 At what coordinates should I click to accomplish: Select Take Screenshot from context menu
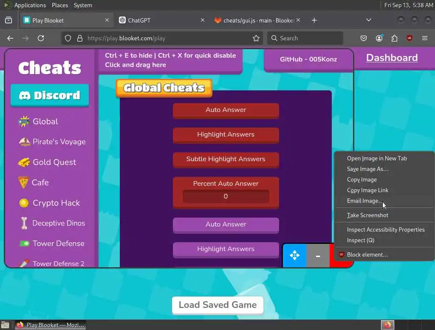coord(384,215)
